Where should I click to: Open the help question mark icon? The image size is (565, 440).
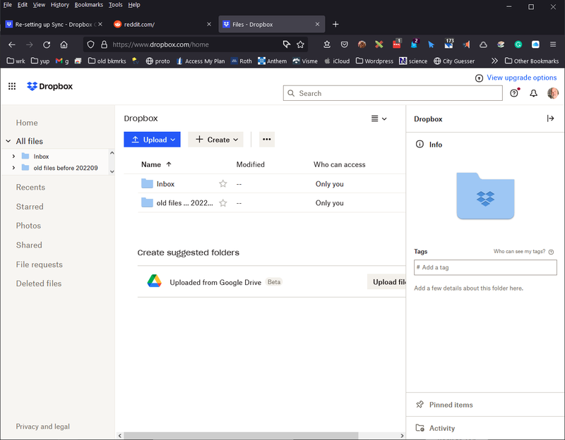pos(515,93)
